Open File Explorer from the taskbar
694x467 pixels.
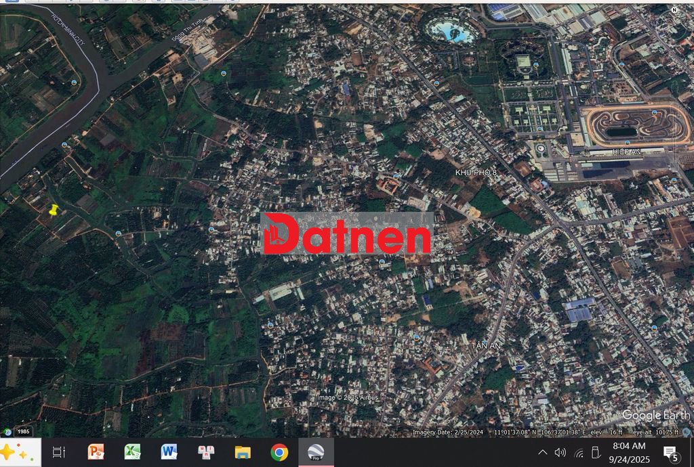click(243, 452)
